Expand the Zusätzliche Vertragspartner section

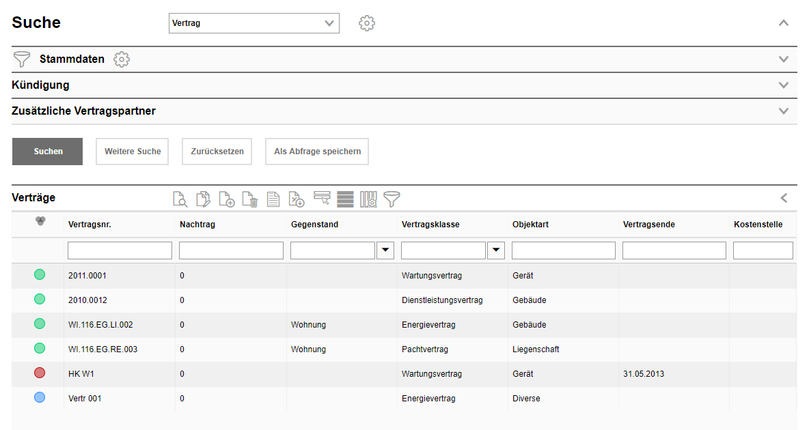coord(784,111)
